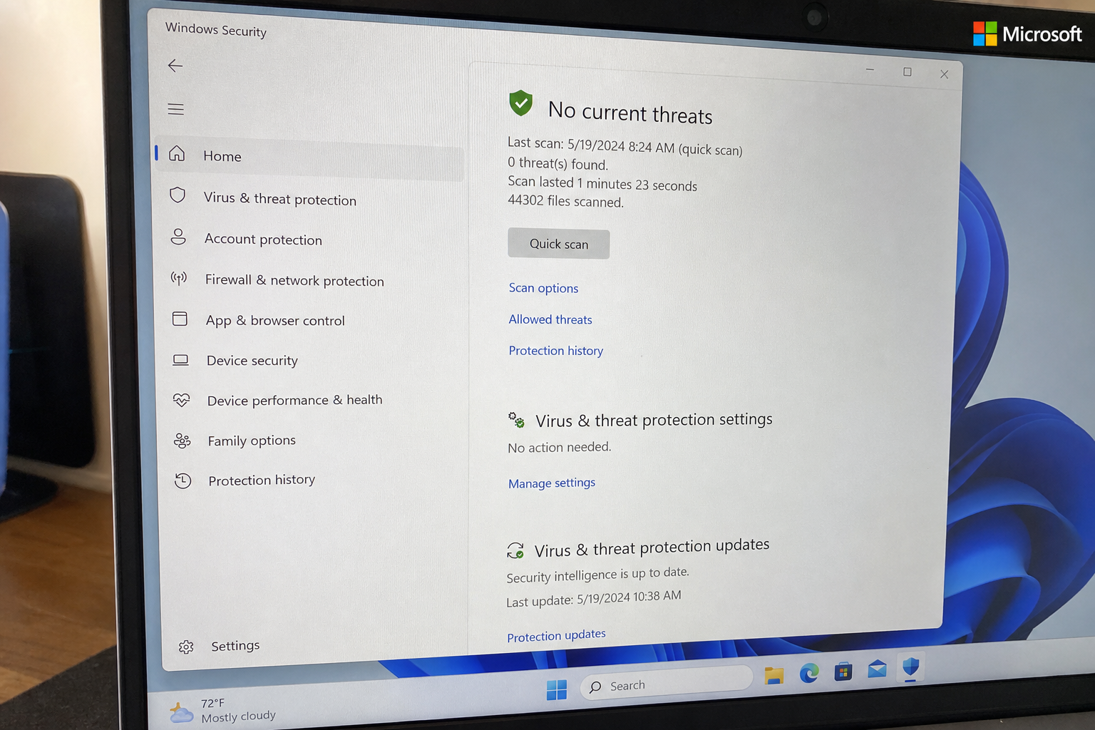Viewport: 1095px width, 730px height.
Task: Open the Allowed threats link
Action: click(550, 319)
